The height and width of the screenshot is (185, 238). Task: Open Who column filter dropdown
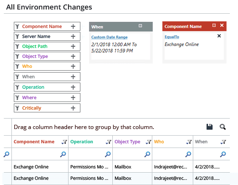point(189,142)
